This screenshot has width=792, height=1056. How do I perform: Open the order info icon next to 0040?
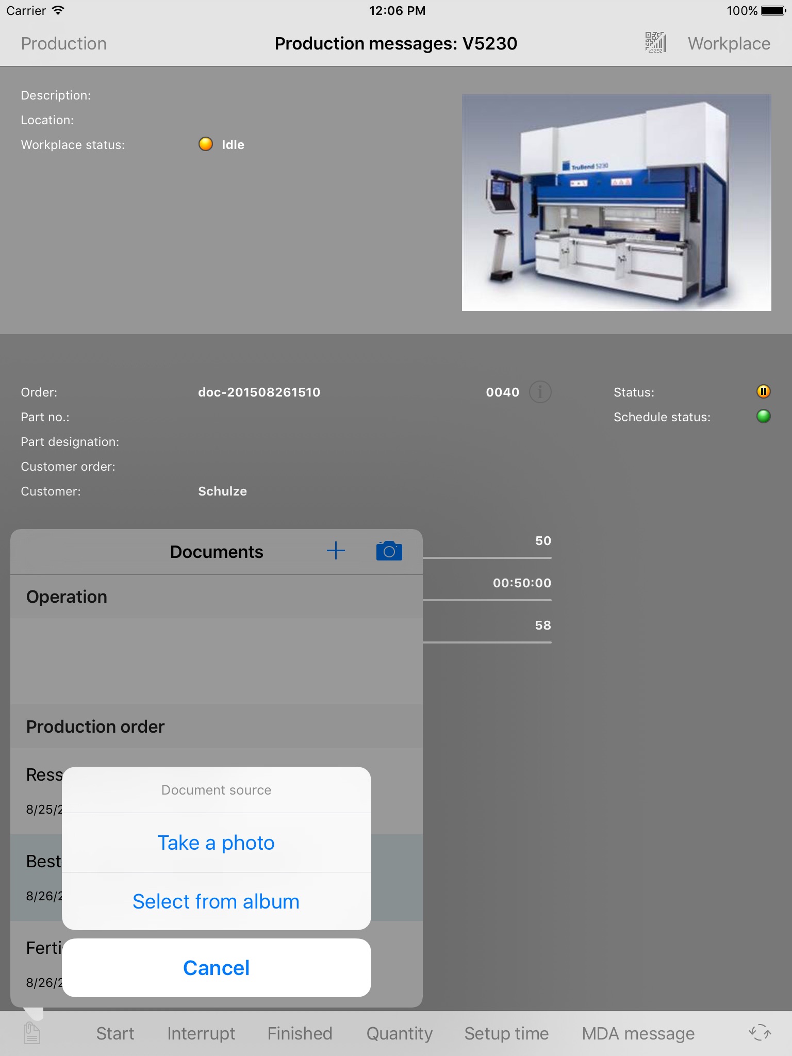click(x=540, y=392)
